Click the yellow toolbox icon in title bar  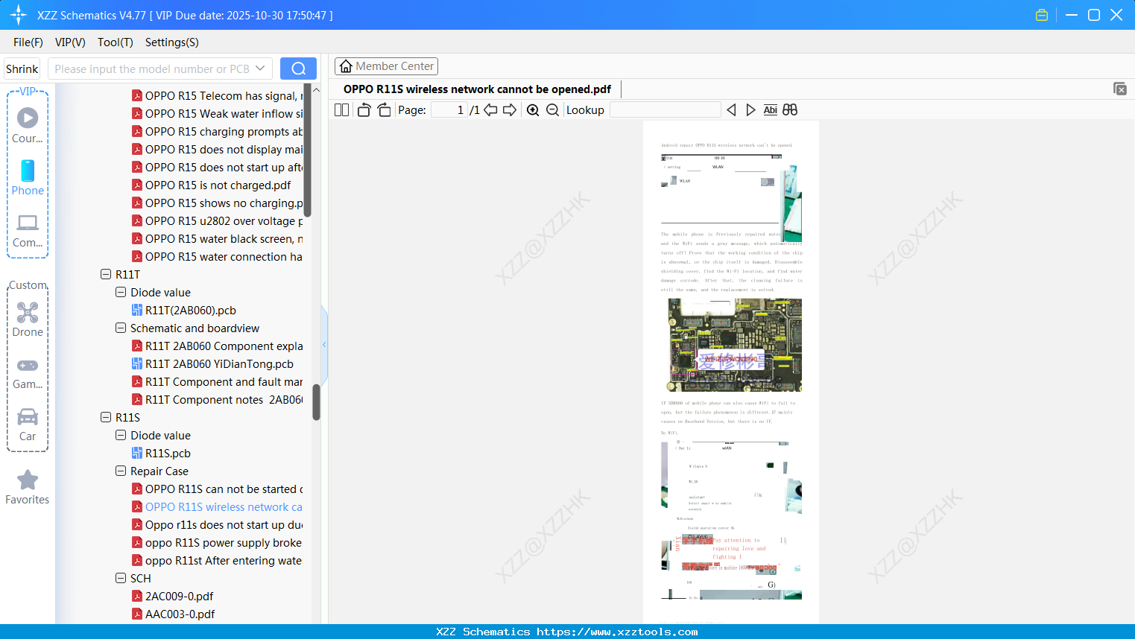pyautogui.click(x=1042, y=15)
